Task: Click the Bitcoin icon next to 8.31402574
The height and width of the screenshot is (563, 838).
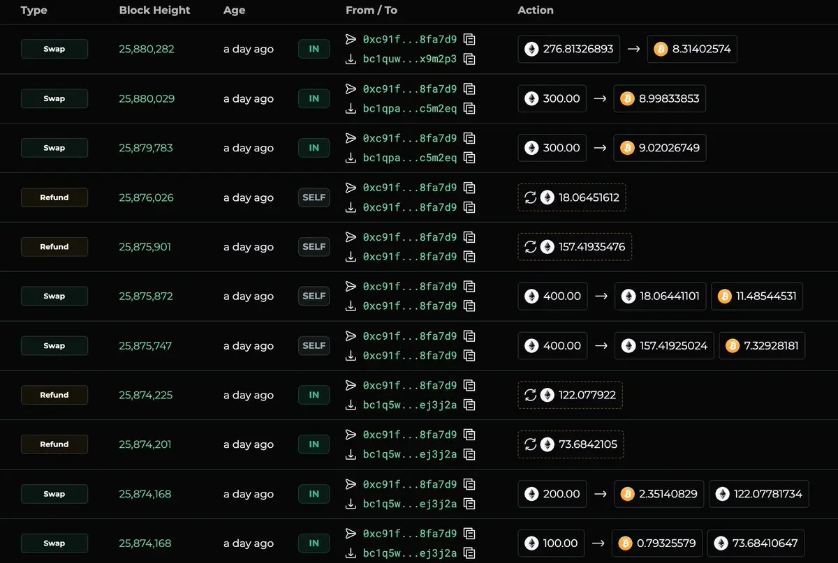Action: point(661,49)
